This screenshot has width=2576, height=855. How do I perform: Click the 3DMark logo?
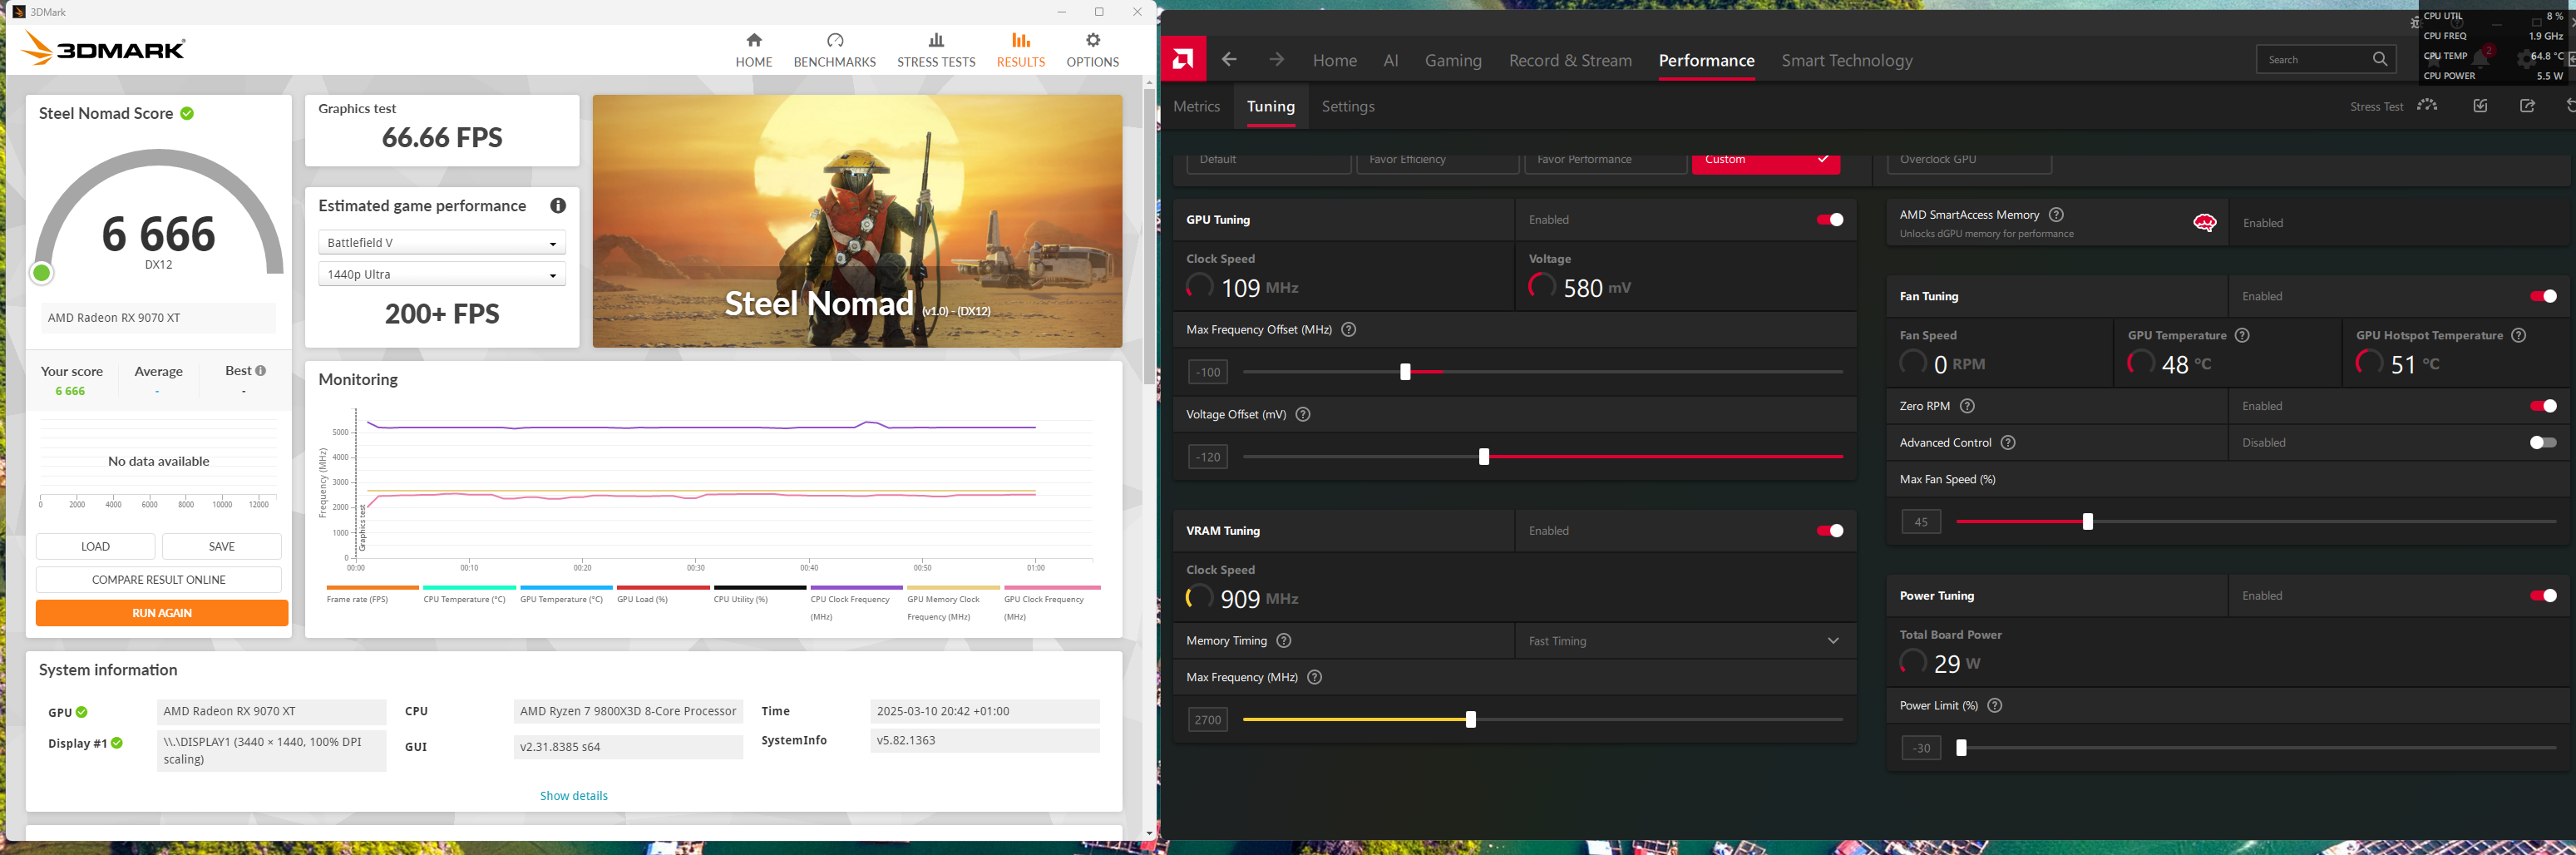(103, 48)
